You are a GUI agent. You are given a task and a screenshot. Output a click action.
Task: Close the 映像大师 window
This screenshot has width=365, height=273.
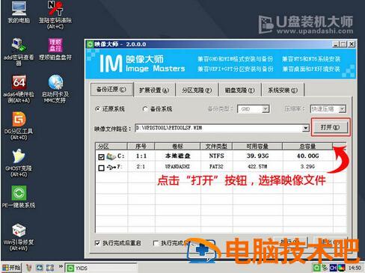coord(352,44)
